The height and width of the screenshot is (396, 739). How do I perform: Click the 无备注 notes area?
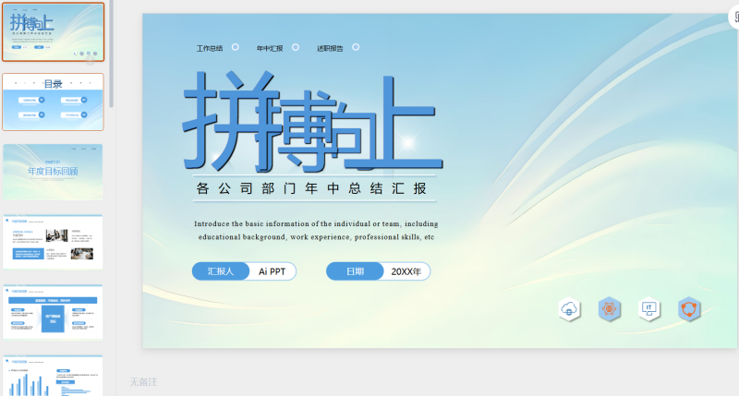pos(143,382)
